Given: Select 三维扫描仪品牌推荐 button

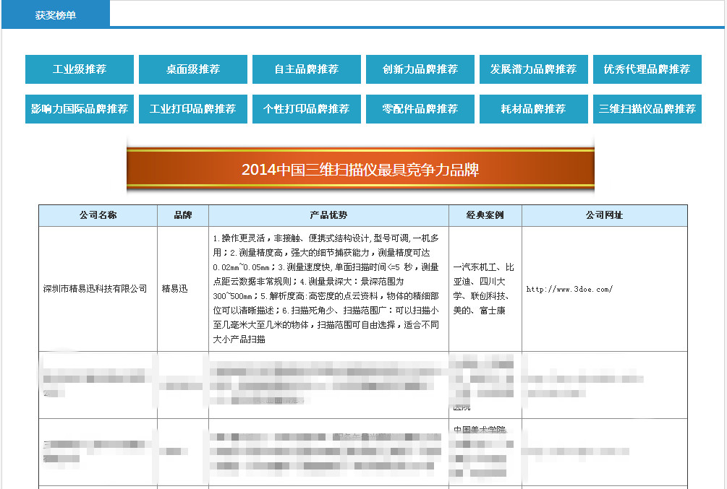Looking at the screenshot, I should tap(647, 109).
